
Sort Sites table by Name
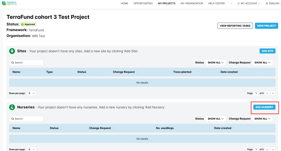[x=22, y=72]
